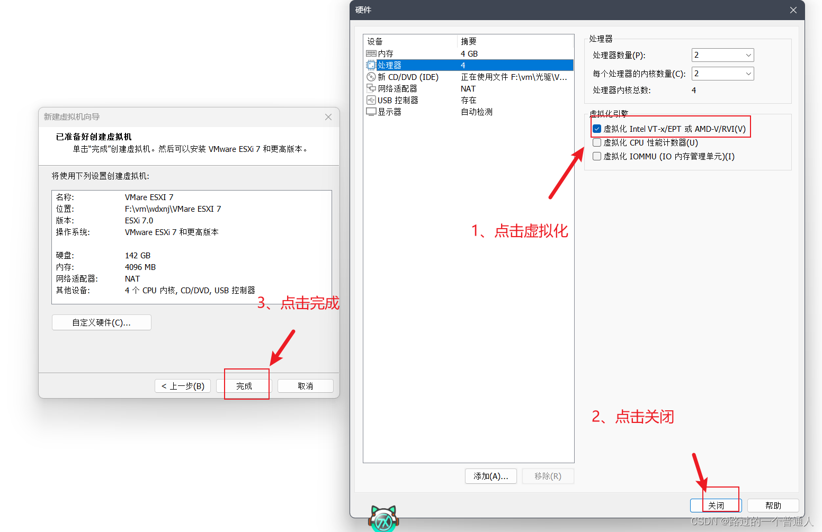Click the 关闭 close button in hardware dialog
This screenshot has height=532, width=822.
716,506
